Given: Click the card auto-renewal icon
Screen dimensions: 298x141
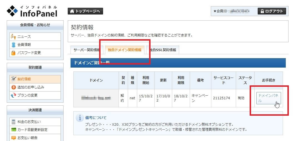Looking at the screenshot, I should (13, 130).
